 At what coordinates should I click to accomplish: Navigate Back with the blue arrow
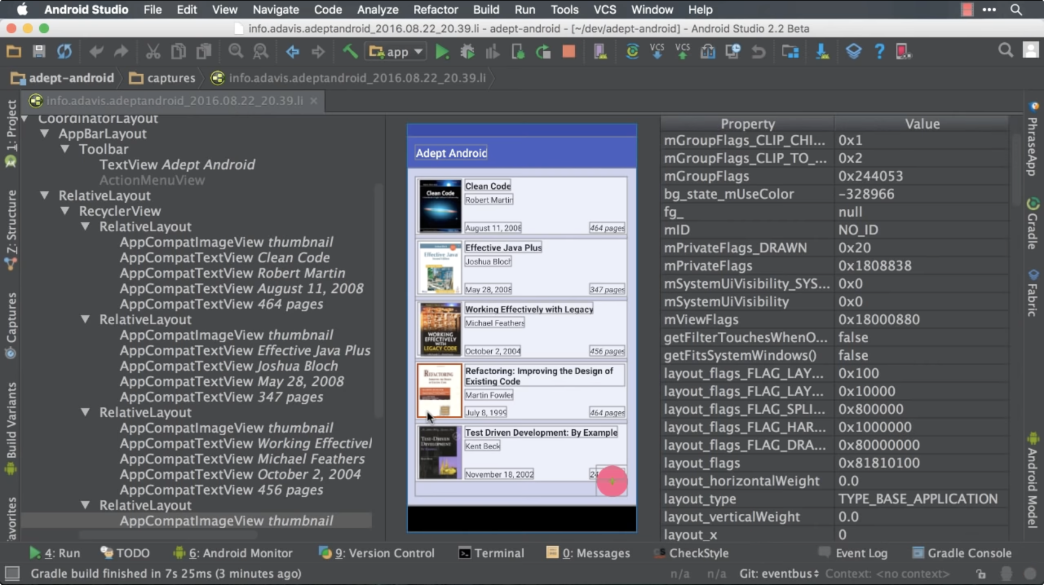pyautogui.click(x=293, y=51)
